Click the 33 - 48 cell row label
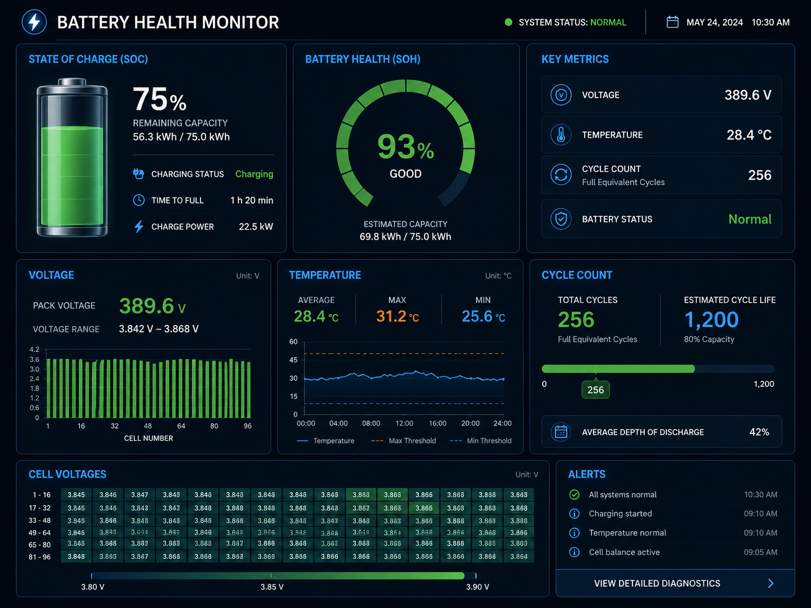 (40, 521)
